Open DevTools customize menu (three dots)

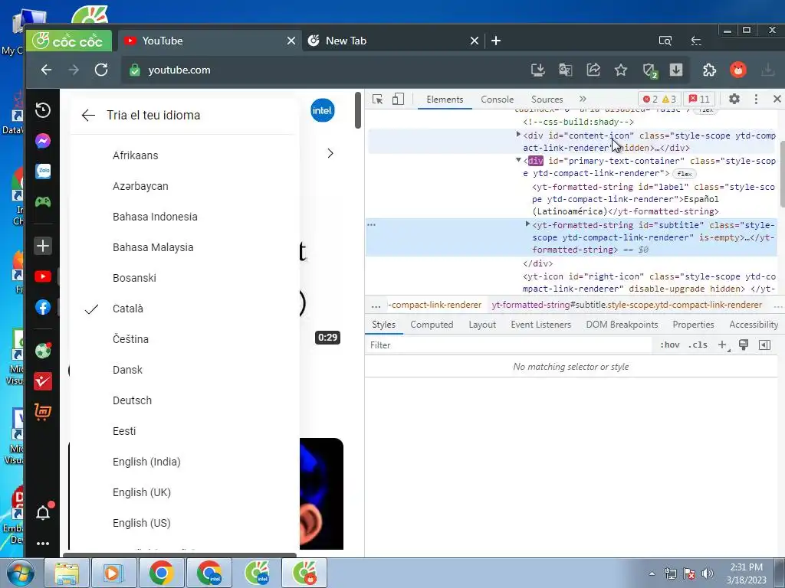click(x=756, y=99)
